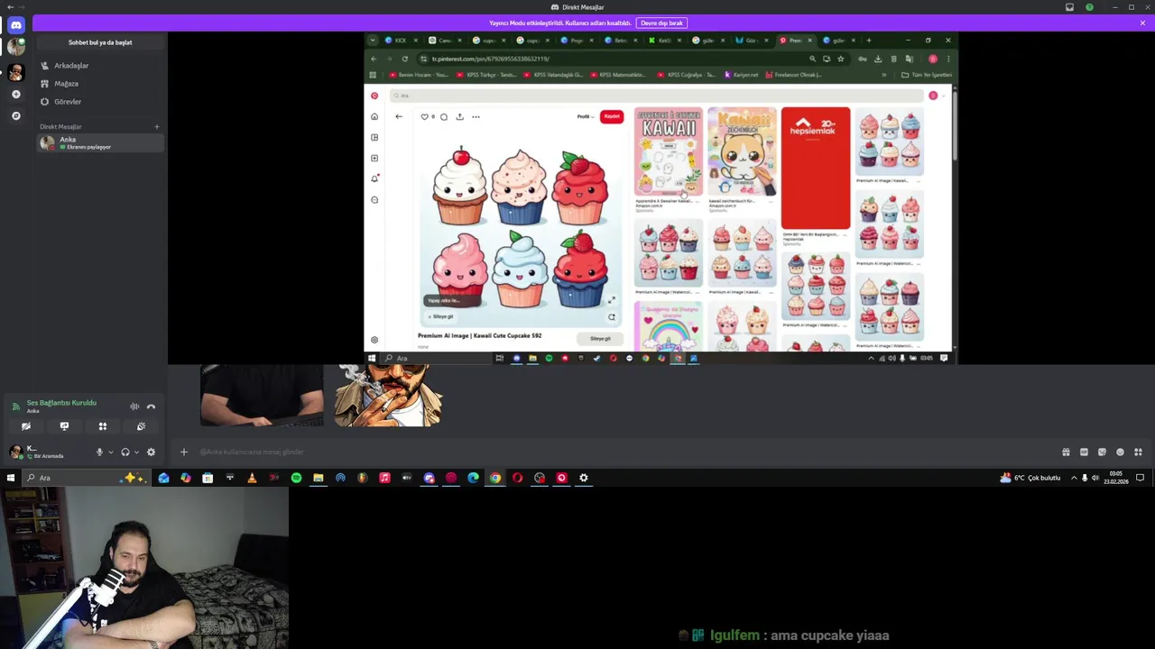Image resolution: width=1155 pixels, height=649 pixels.
Task: Open the soundboard icon in voice panel
Action: (x=141, y=426)
